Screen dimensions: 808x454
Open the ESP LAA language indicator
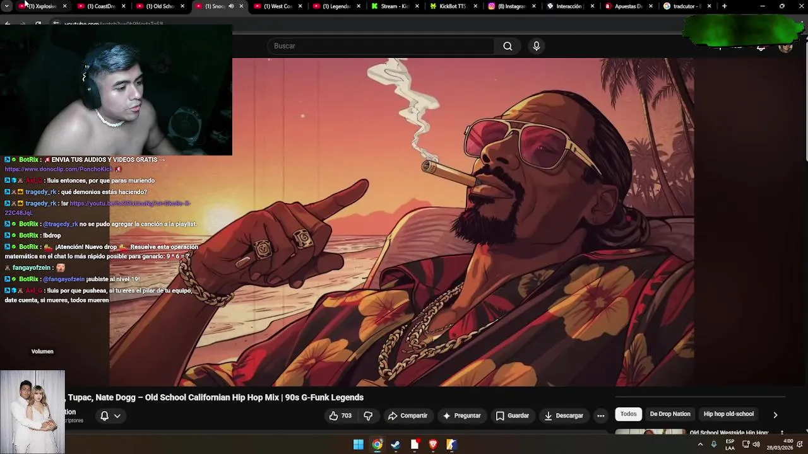(730, 445)
